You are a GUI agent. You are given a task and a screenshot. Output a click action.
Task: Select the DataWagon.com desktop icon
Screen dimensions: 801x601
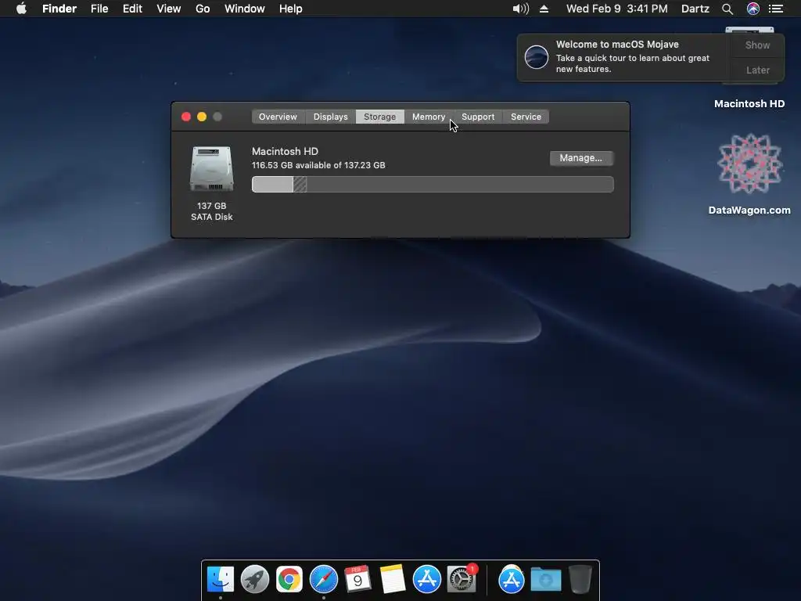[749, 164]
